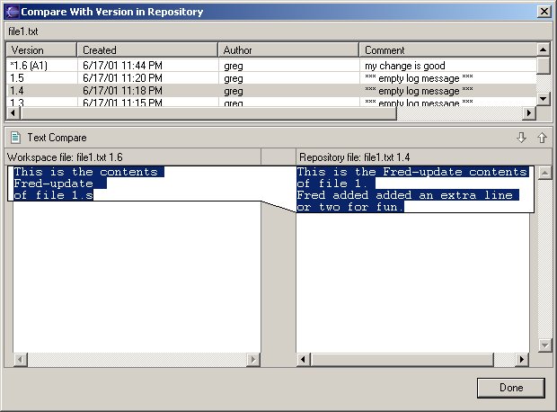Sort by the Comment column header

tap(447, 50)
